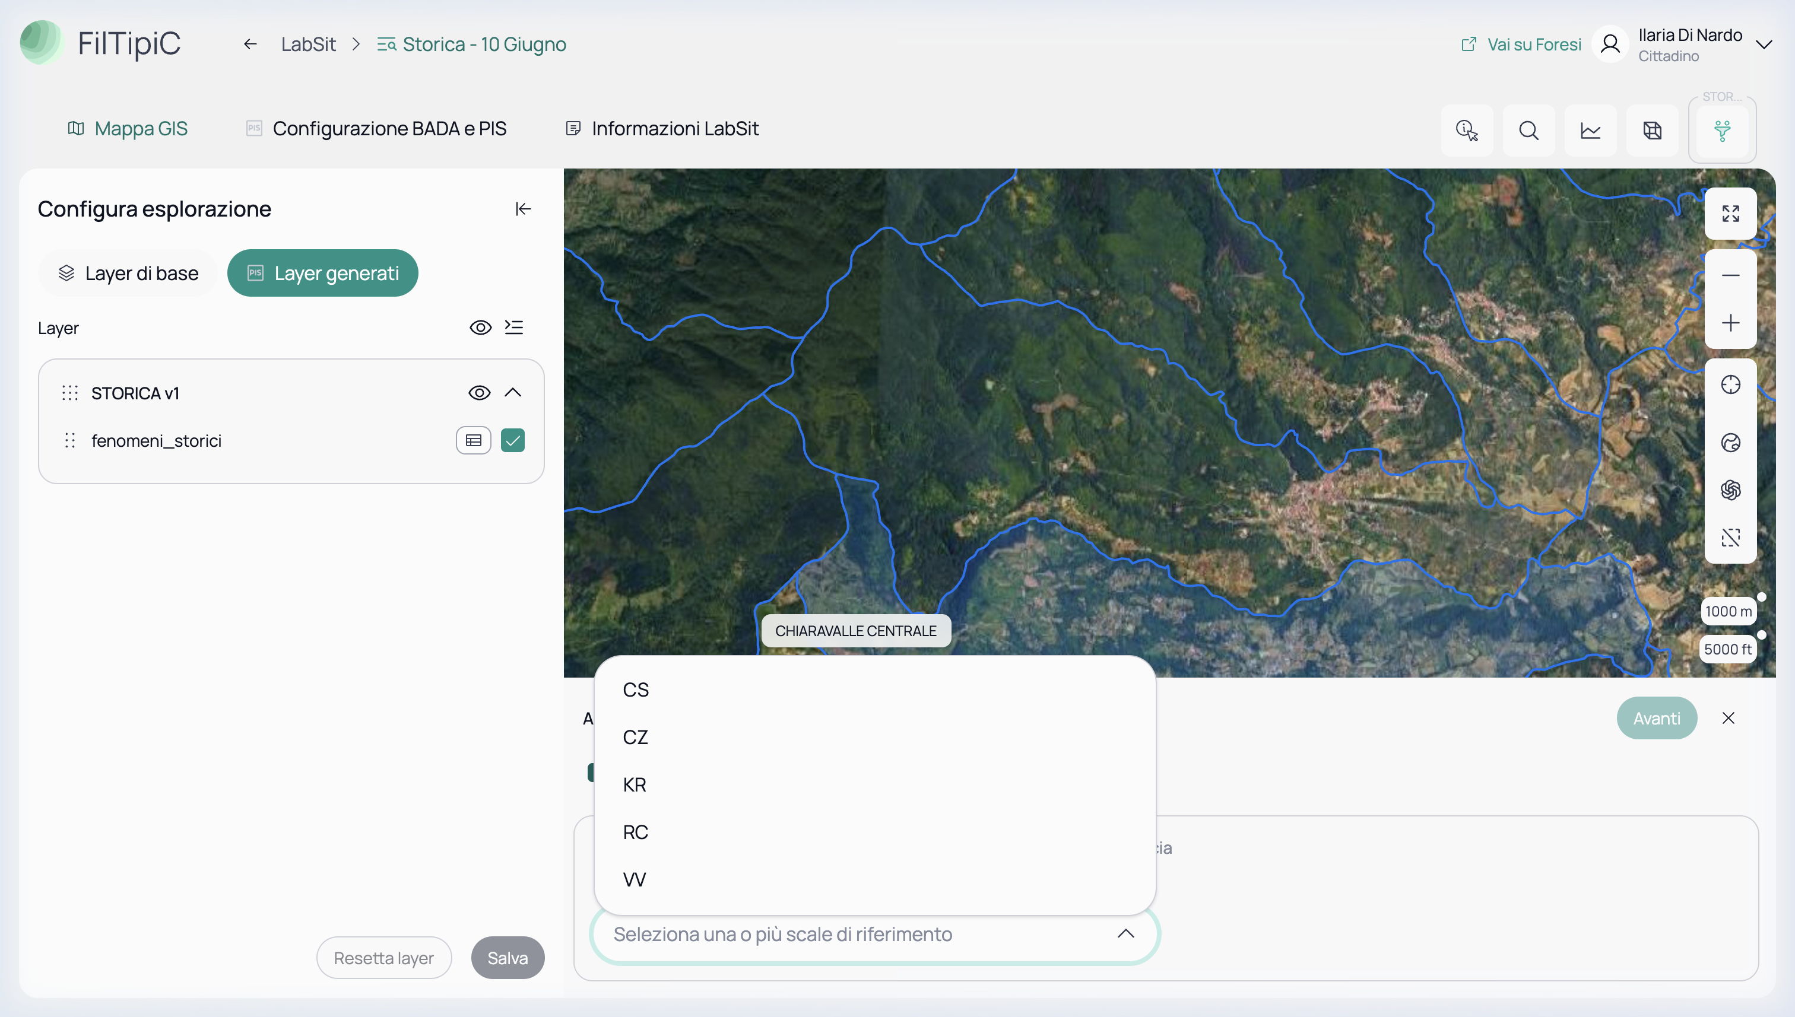Screen dimensions: 1795x1017
Task: Click the 5000 ft scale indicator
Action: (1727, 649)
